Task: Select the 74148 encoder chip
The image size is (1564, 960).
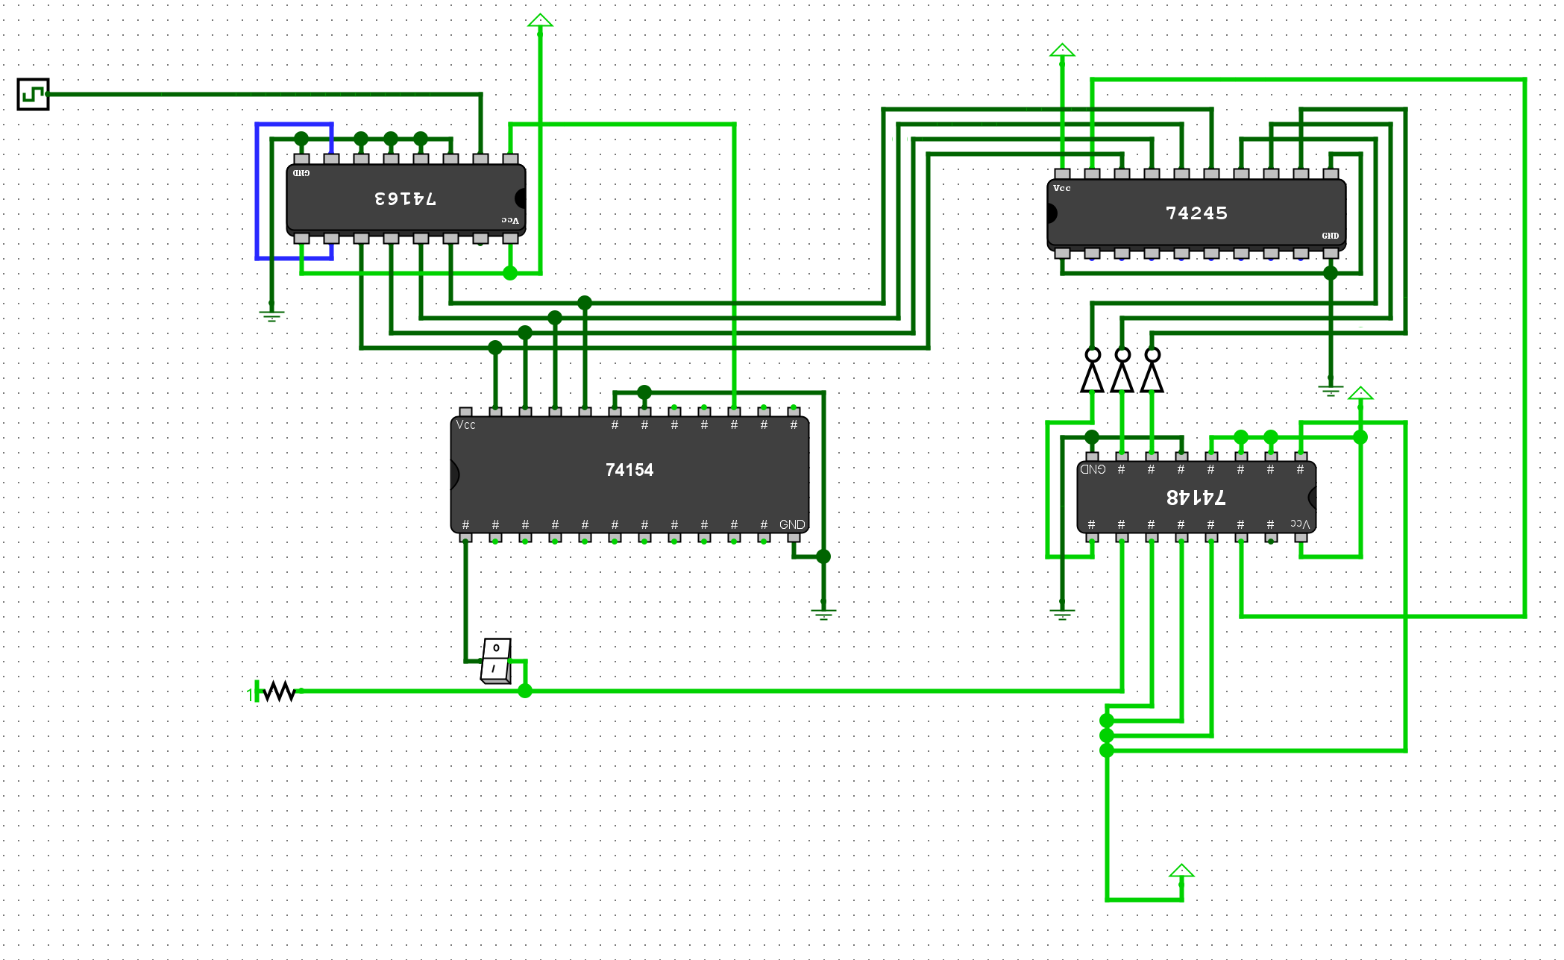Action: pyautogui.click(x=1196, y=497)
